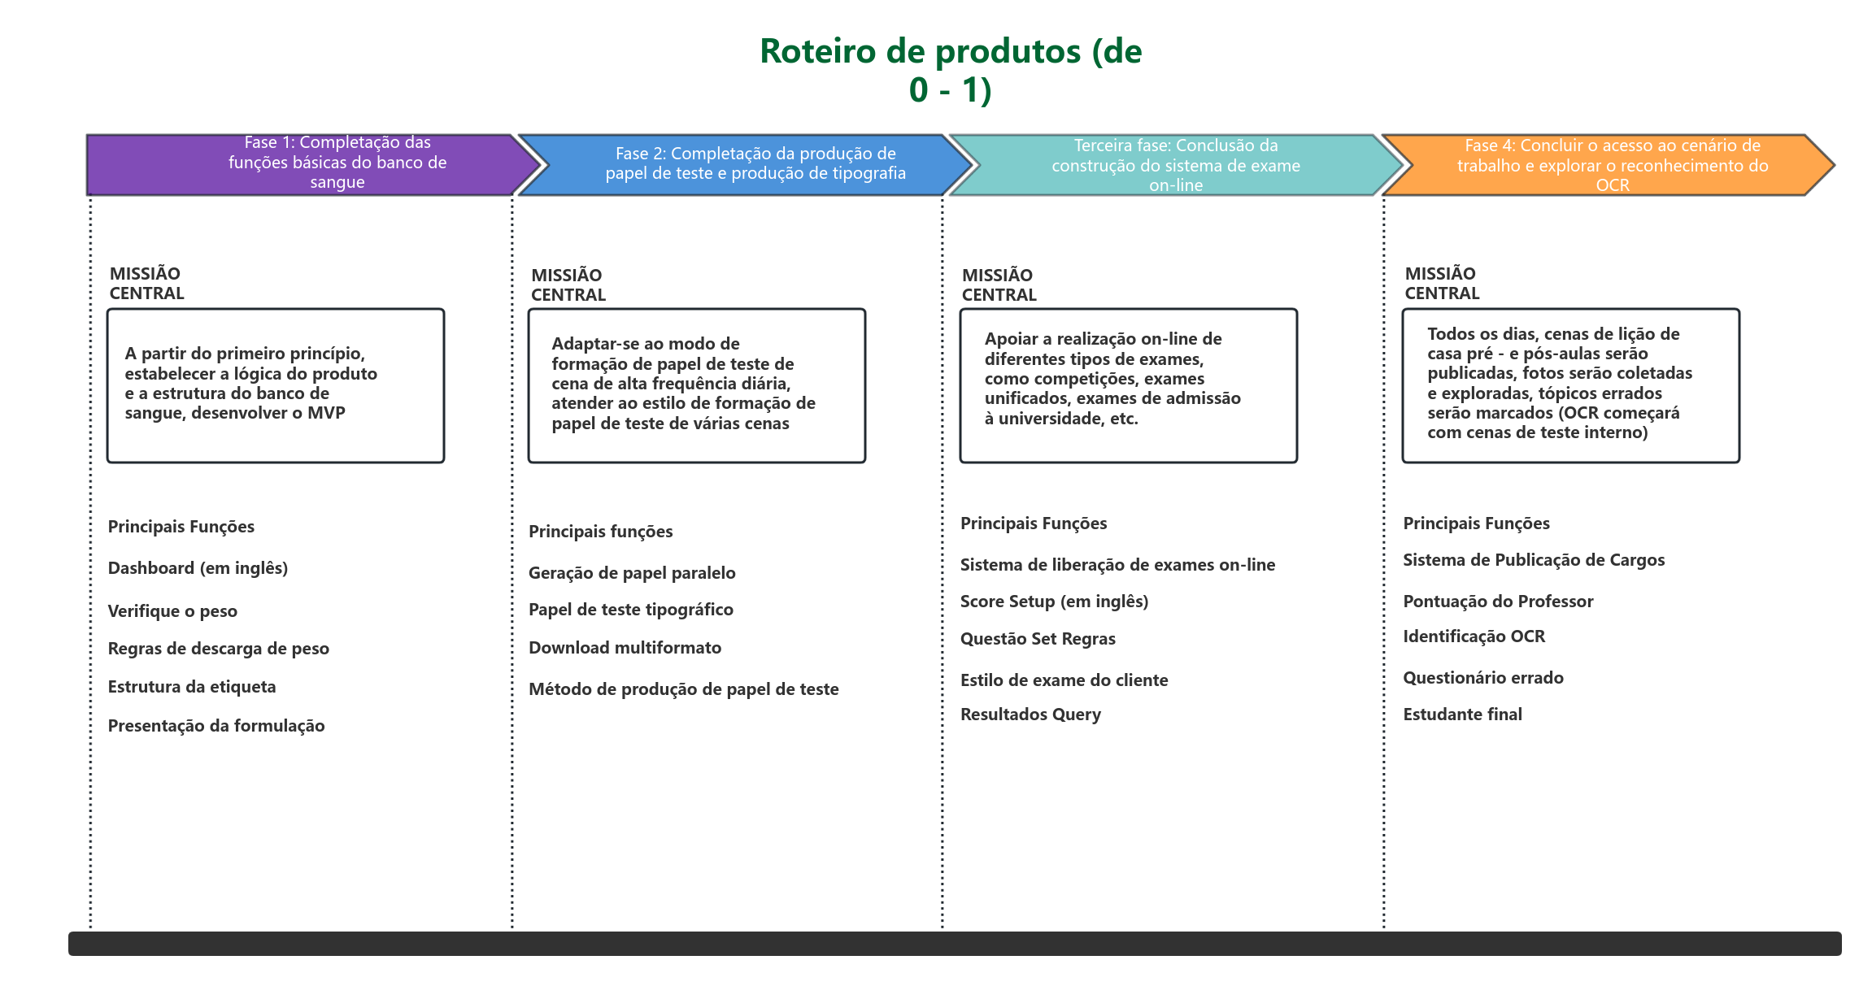1872x986 pixels.
Task: Select 'Questão Set Regras' text
Action: pos(1038,639)
